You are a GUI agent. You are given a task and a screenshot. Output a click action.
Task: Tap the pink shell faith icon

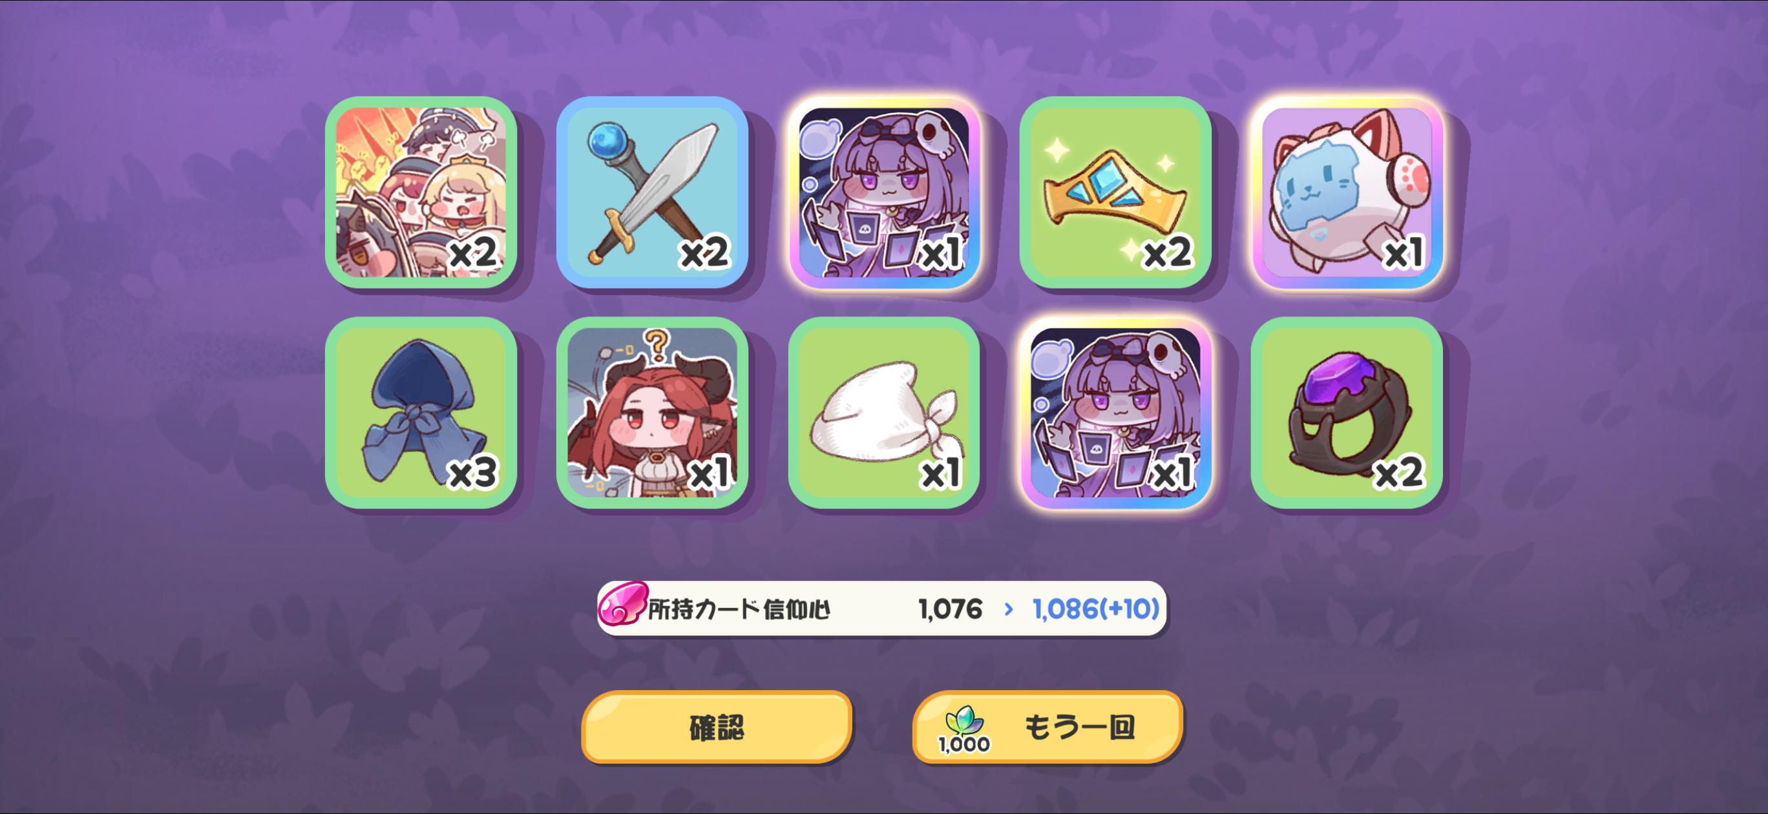click(x=622, y=604)
